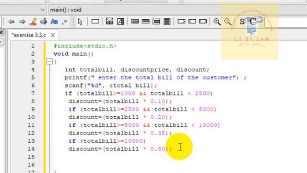The height and width of the screenshot is (173, 307).
Task: Select the last rounded box tool before the magnifiers
Action: (203, 21)
